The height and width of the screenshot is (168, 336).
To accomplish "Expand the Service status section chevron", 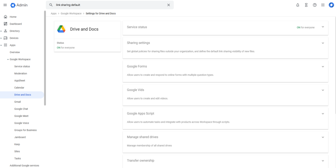I will pyautogui.click(x=323, y=27).
